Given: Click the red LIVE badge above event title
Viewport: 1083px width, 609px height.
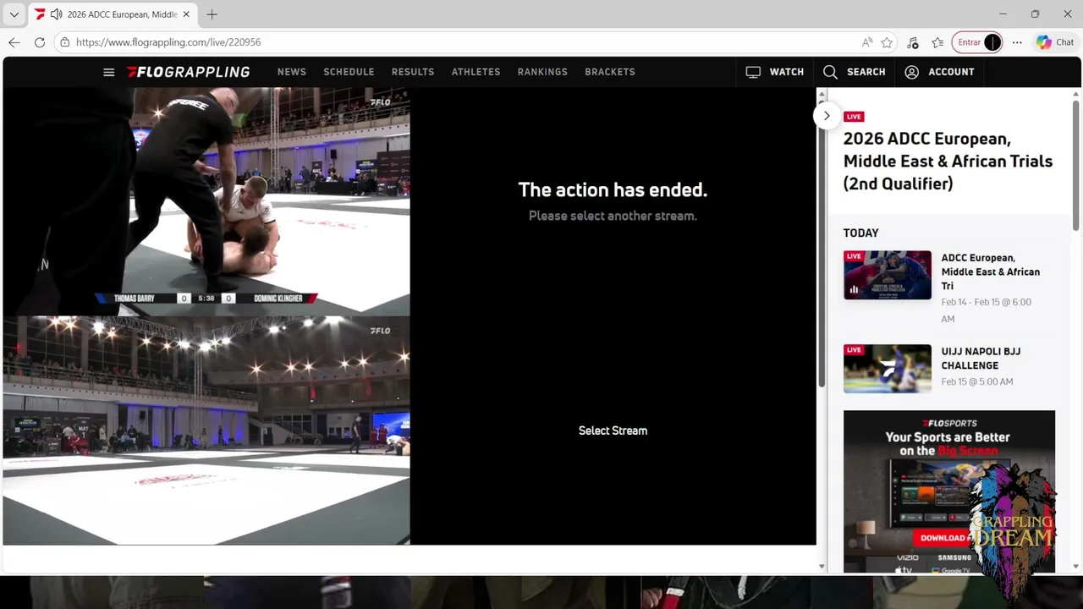Looking at the screenshot, I should pyautogui.click(x=854, y=117).
